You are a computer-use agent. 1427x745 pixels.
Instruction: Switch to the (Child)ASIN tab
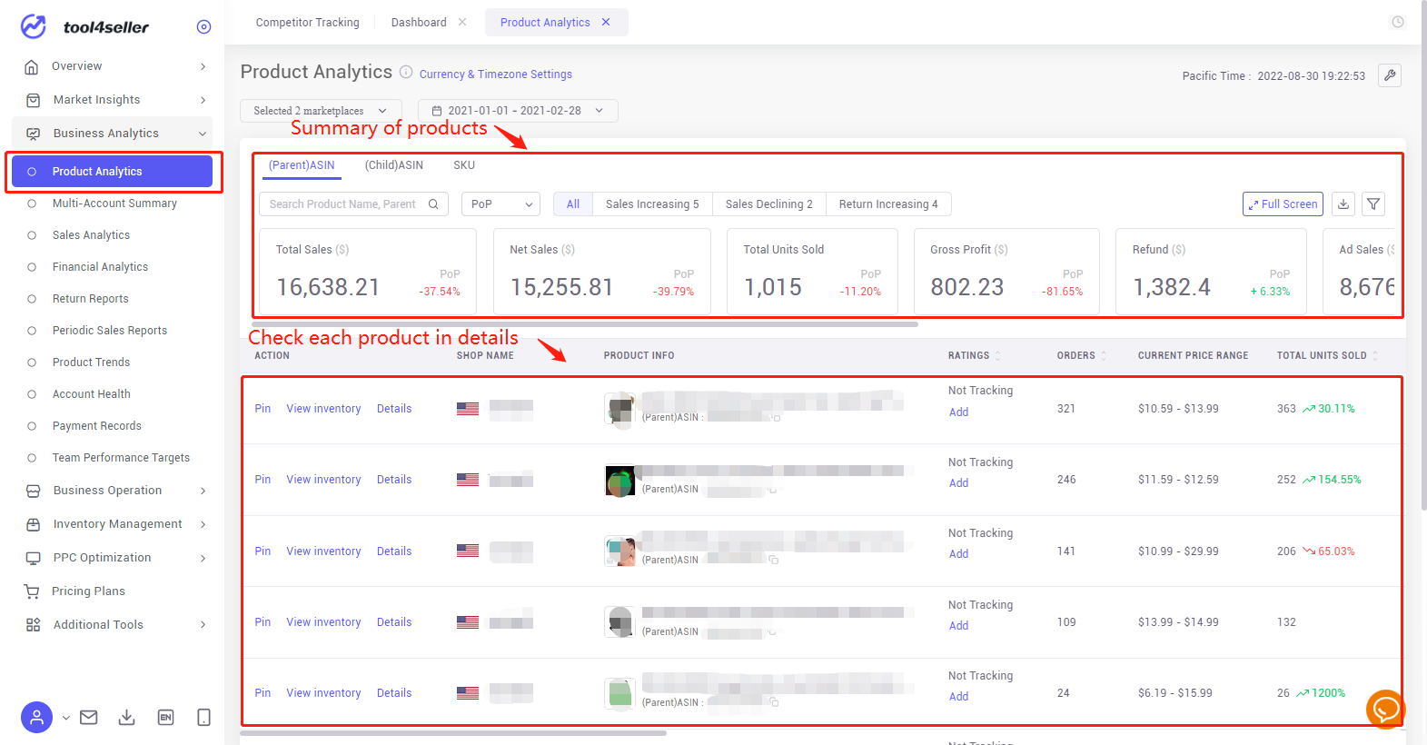[x=394, y=165]
